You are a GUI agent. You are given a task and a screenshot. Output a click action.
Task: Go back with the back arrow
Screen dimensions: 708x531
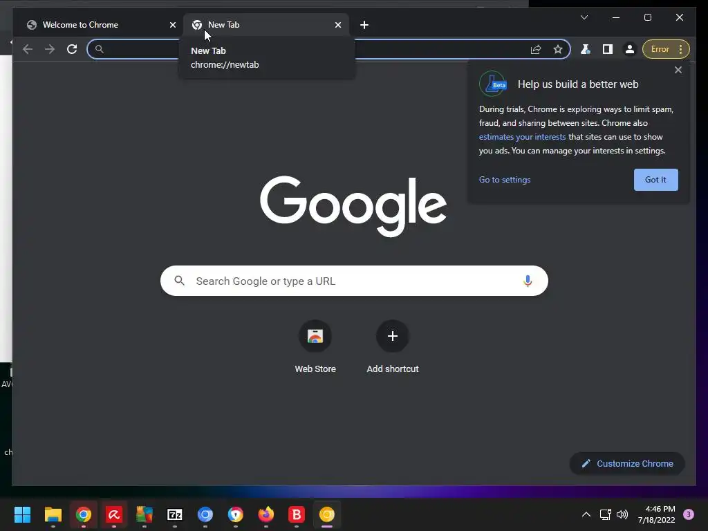[x=28, y=49]
